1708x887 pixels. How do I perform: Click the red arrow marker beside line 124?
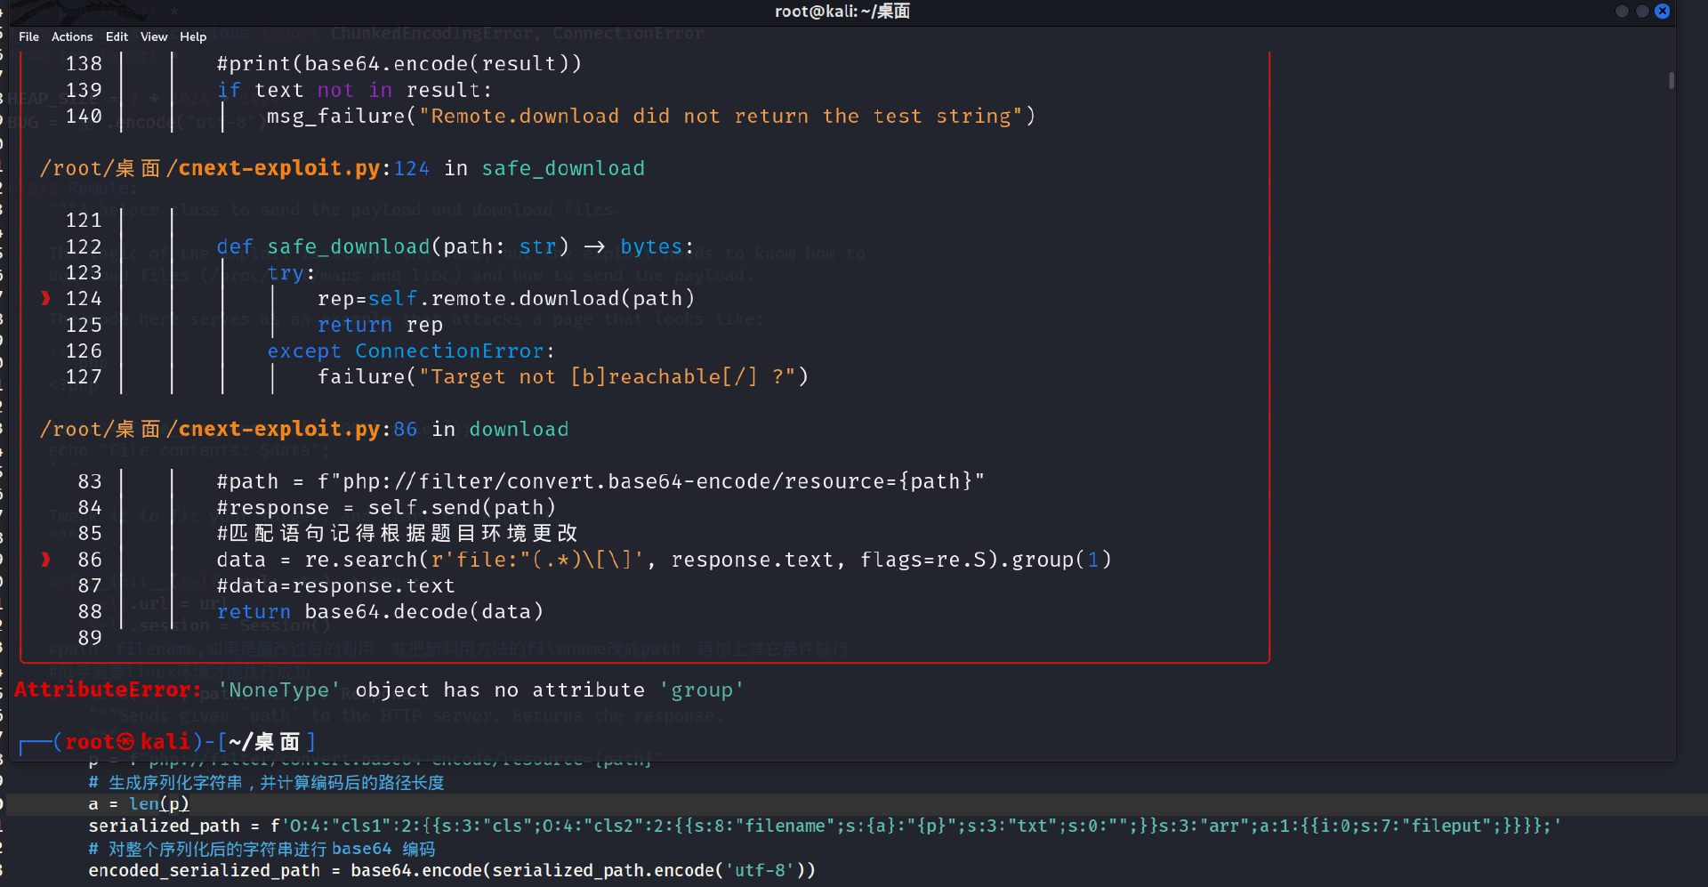coord(45,299)
